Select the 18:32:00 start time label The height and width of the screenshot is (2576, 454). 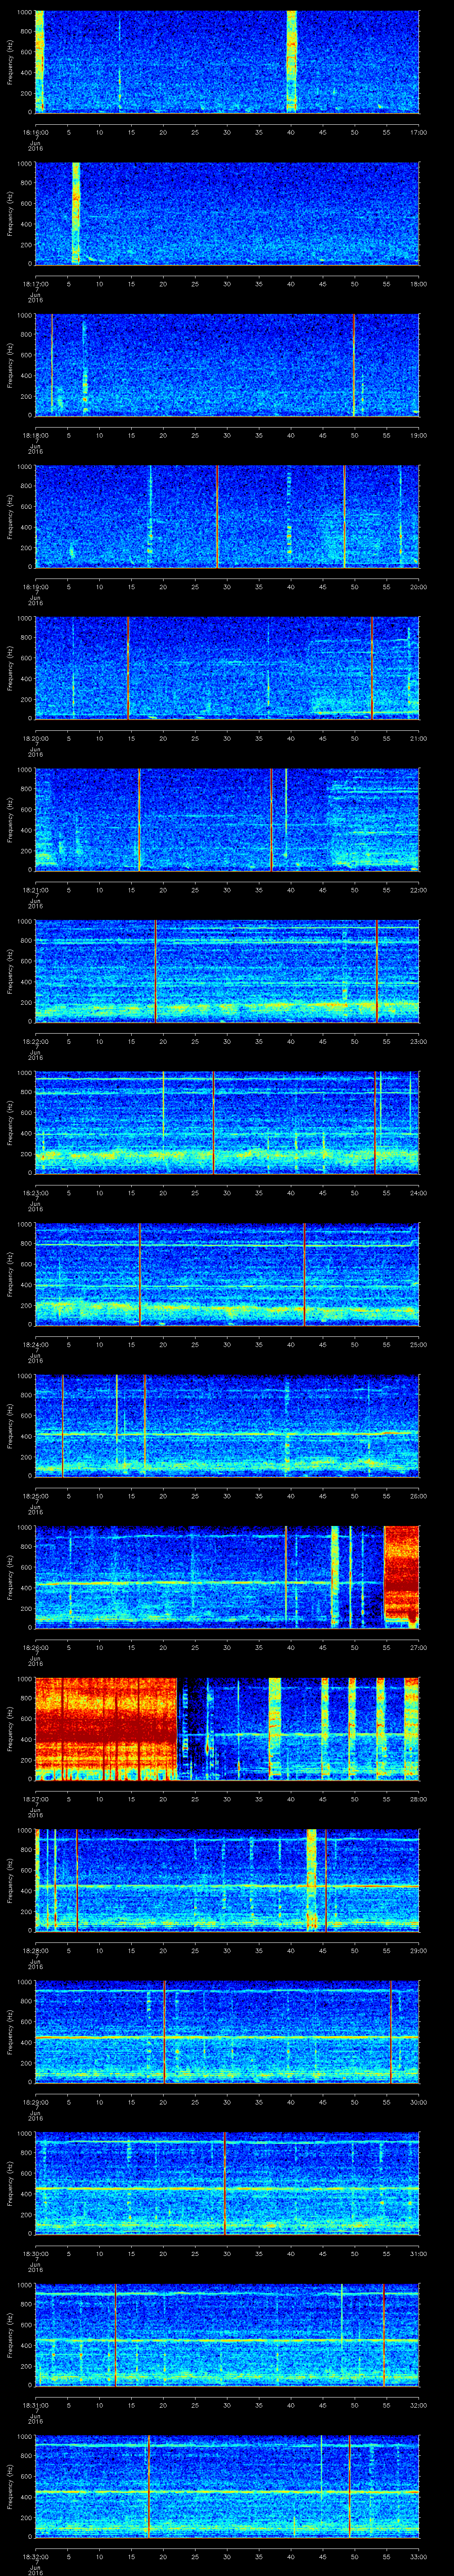(35, 2558)
